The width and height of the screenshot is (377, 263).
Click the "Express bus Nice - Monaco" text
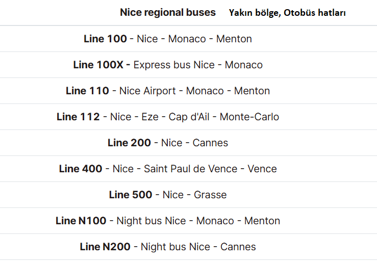198,65
